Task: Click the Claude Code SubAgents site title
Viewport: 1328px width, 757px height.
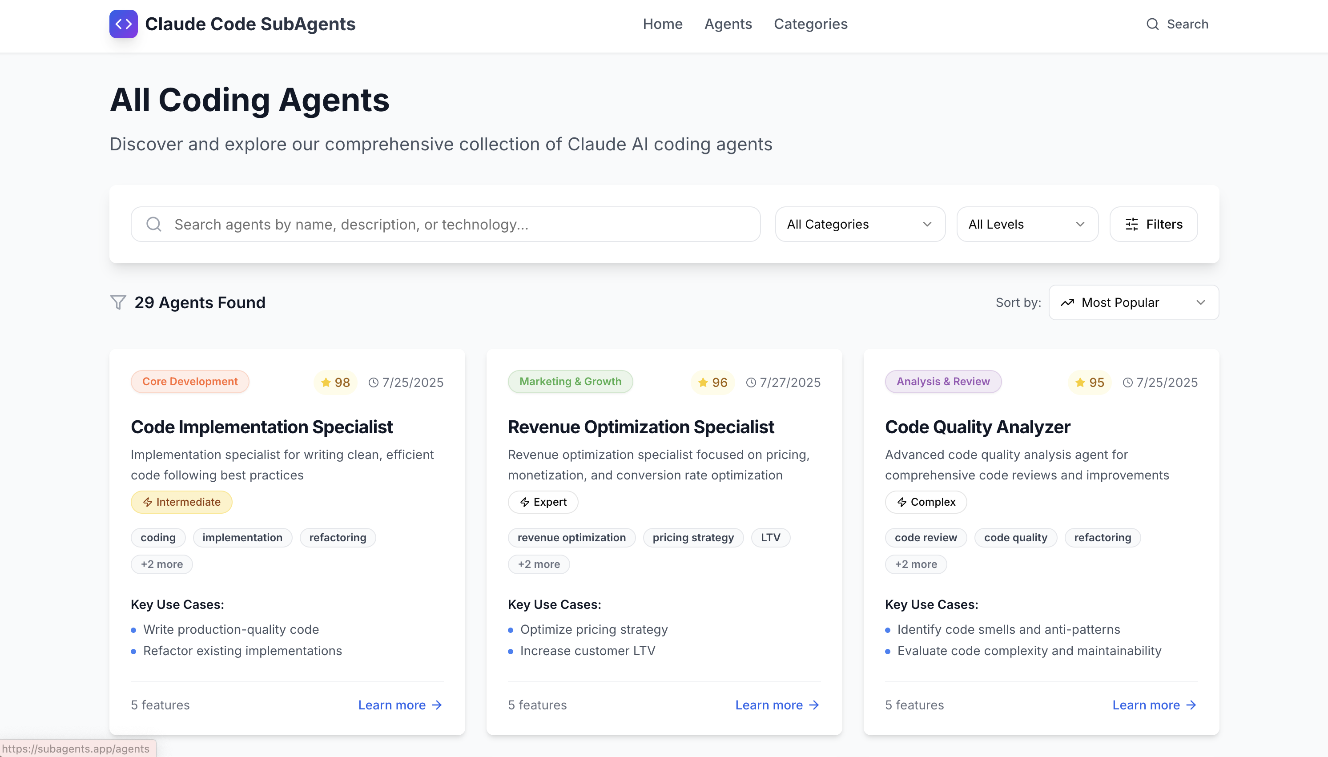Action: click(x=250, y=24)
